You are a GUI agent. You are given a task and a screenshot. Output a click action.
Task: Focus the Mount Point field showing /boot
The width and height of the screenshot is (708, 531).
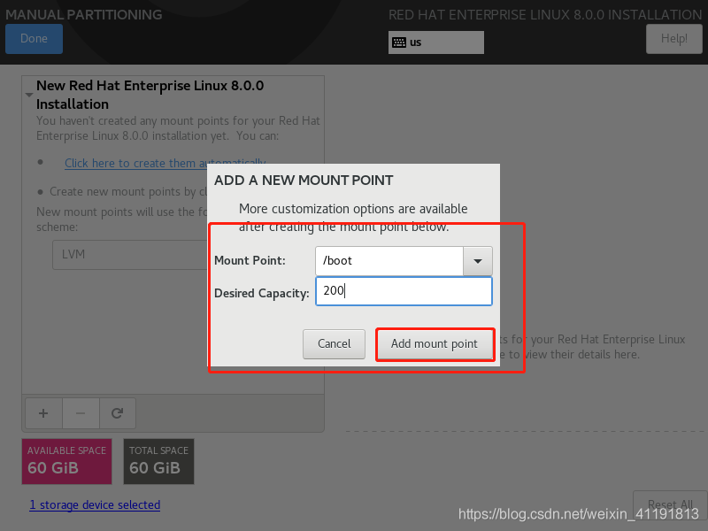(x=389, y=261)
